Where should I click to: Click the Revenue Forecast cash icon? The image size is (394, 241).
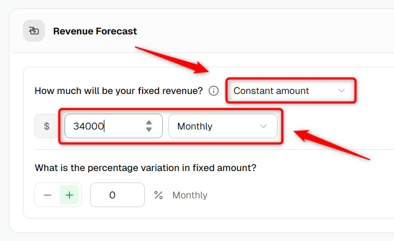[34, 31]
